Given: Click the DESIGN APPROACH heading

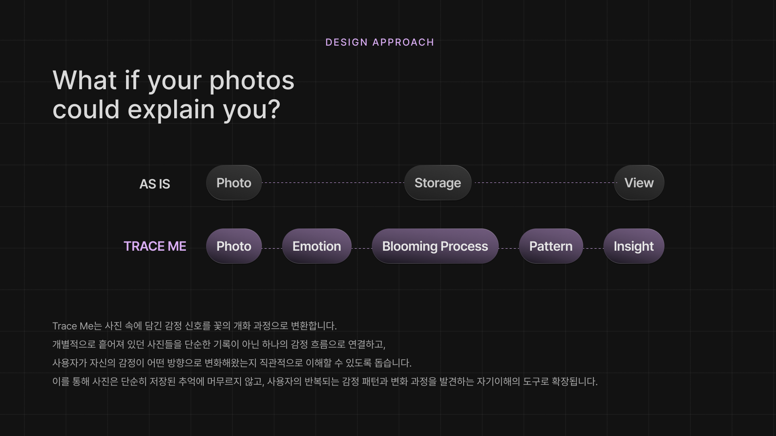Looking at the screenshot, I should coord(380,42).
